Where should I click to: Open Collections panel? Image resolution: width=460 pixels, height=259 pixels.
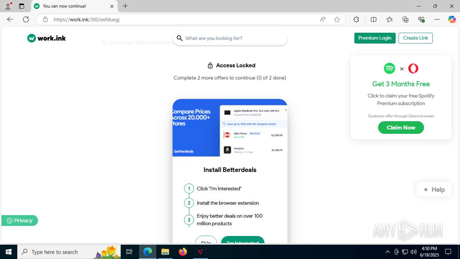405,19
